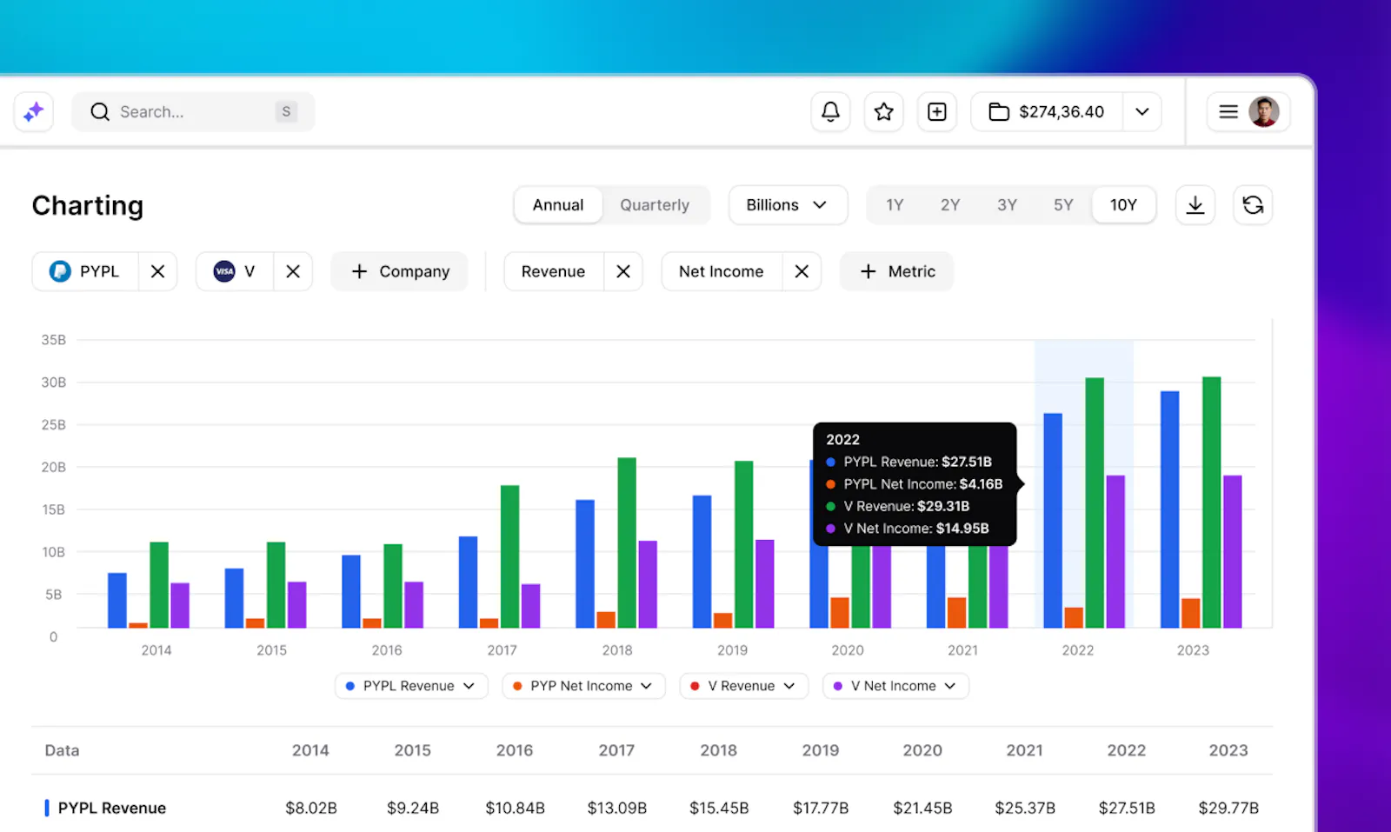Open the Billions units dropdown

coord(788,205)
